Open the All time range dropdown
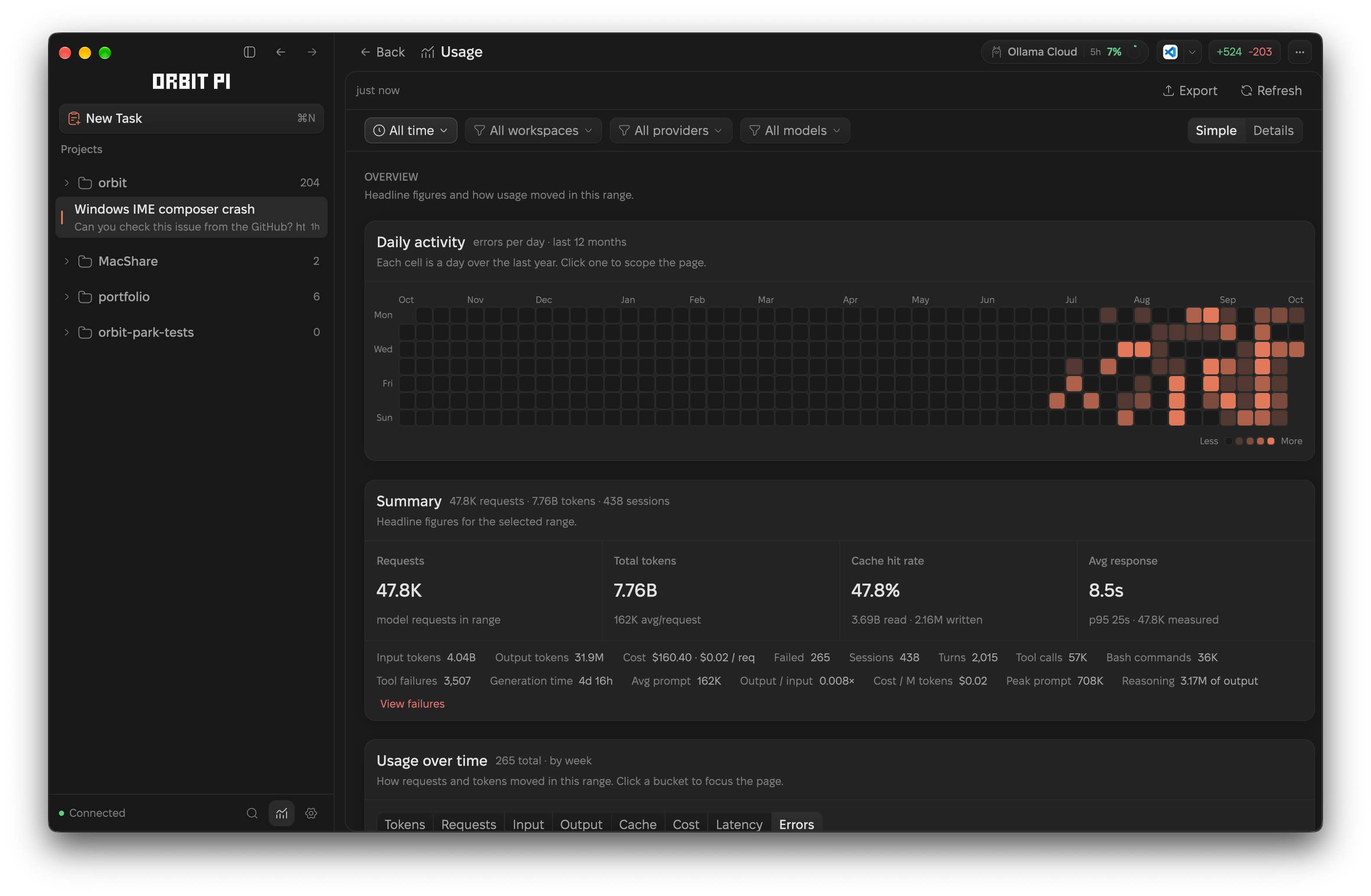This screenshot has width=1371, height=896. pyautogui.click(x=411, y=131)
